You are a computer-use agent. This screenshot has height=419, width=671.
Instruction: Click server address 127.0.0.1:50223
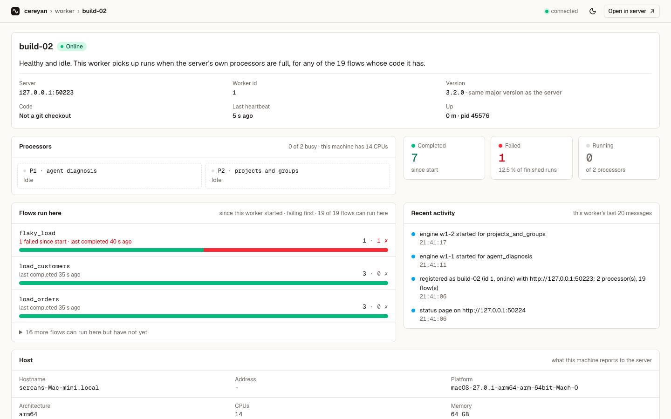click(47, 93)
